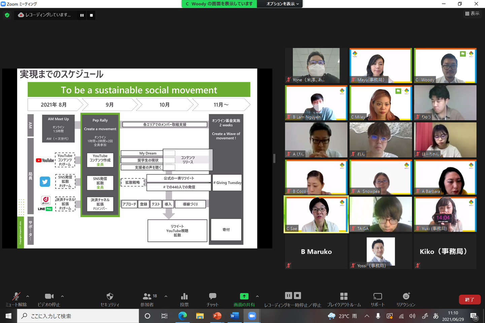The width and height of the screenshot is (485, 323).
Task: Toggle the あ Japanese IME indicator
Action: (x=436, y=316)
